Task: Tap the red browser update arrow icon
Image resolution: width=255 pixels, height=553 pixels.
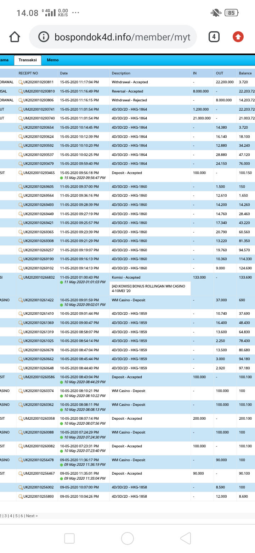Action: (x=238, y=37)
